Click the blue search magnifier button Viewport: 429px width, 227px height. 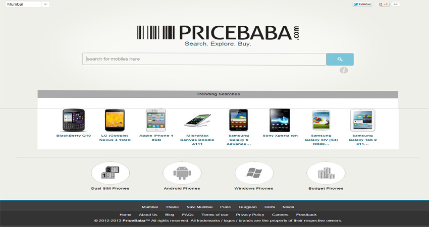point(340,59)
